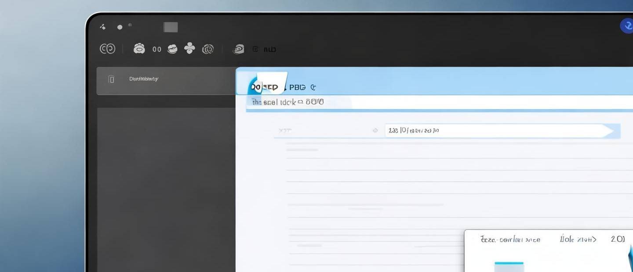The image size is (633, 272).
Task: Click the "PBG" label in blue header
Action: 298,87
